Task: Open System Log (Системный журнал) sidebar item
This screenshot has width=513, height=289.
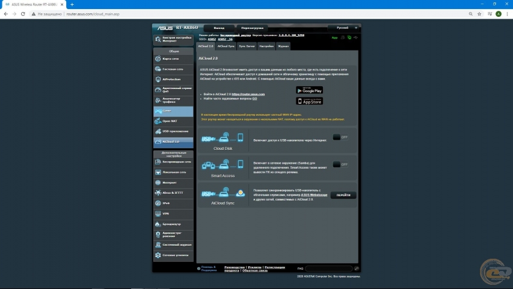Action: click(173, 245)
